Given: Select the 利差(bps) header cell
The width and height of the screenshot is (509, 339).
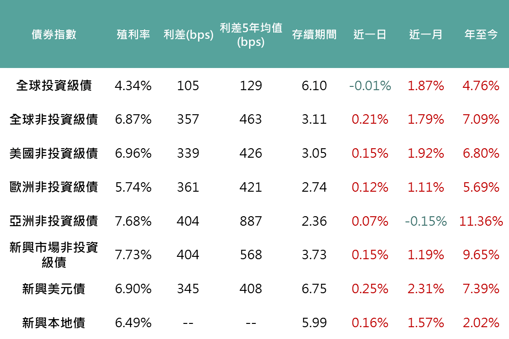Looking at the screenshot, I should [x=188, y=35].
